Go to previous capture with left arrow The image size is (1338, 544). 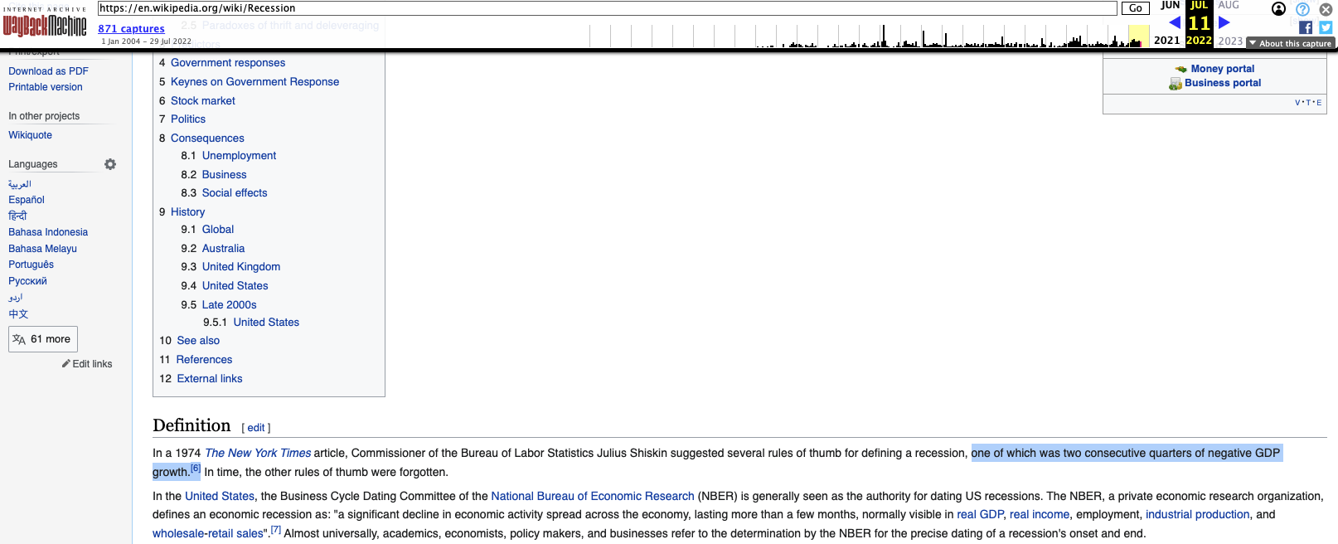pos(1174,22)
